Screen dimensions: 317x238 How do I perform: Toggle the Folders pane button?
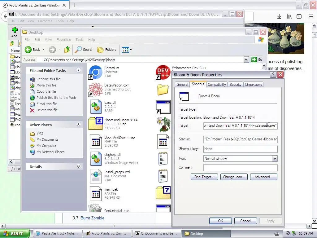pyautogui.click(x=107, y=50)
